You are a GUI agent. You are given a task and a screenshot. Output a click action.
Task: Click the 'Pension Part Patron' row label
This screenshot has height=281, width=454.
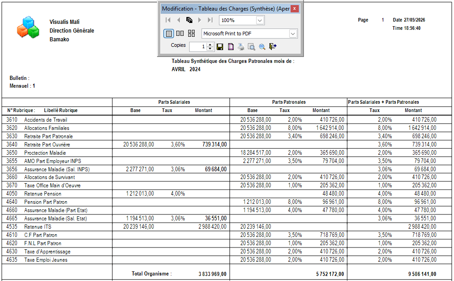pos(46,202)
